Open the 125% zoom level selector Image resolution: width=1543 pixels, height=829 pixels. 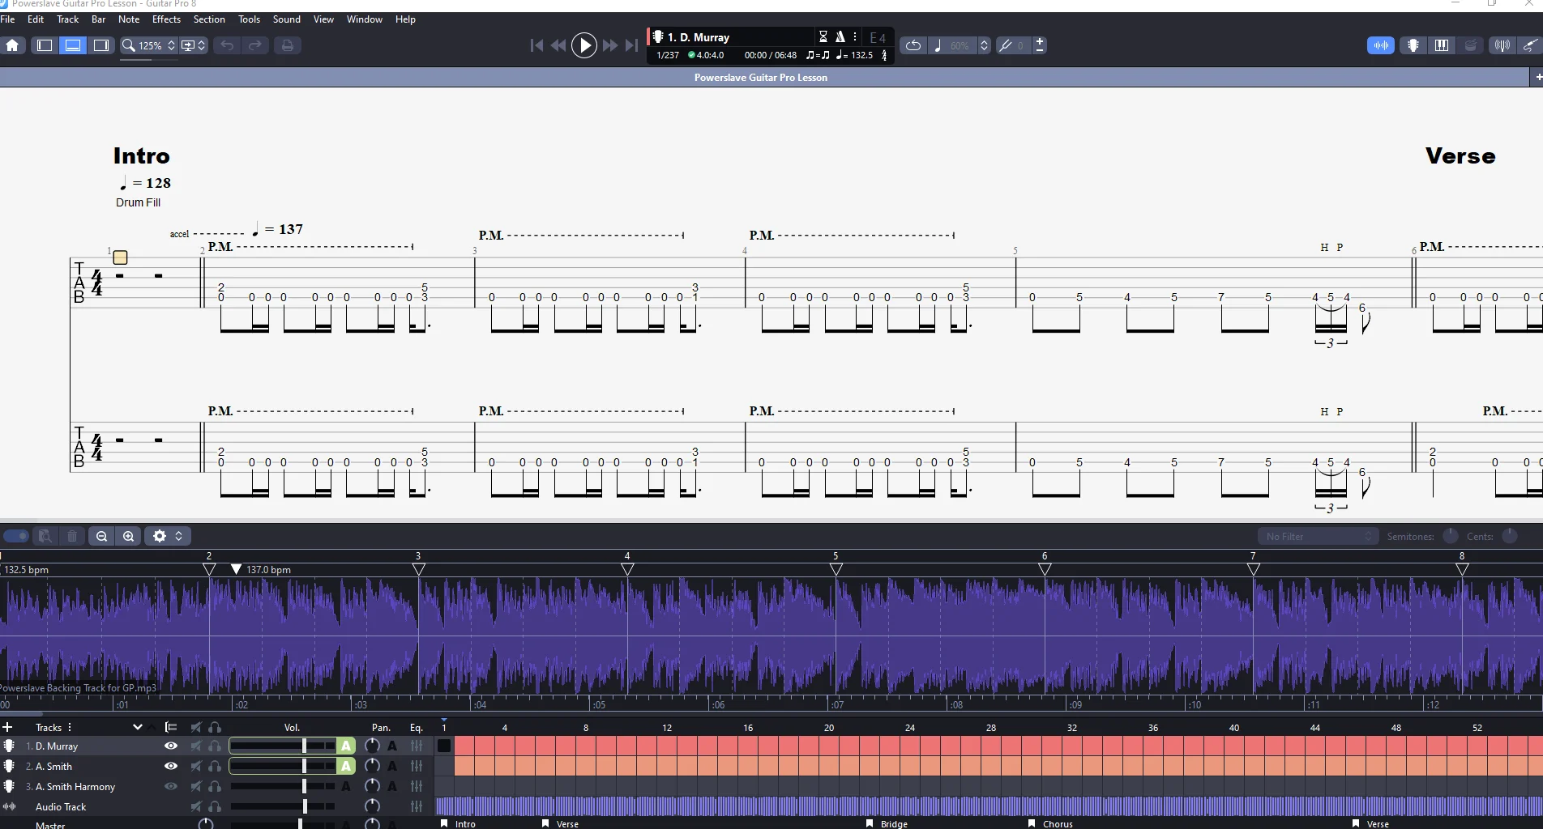(x=148, y=45)
